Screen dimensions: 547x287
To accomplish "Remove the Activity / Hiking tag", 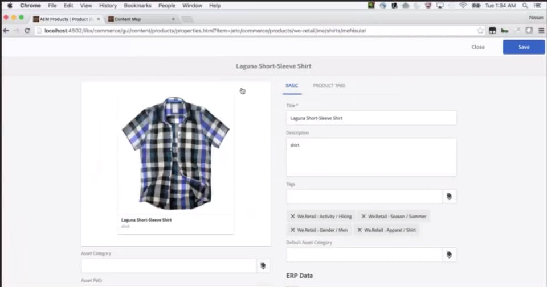I will coord(293,217).
